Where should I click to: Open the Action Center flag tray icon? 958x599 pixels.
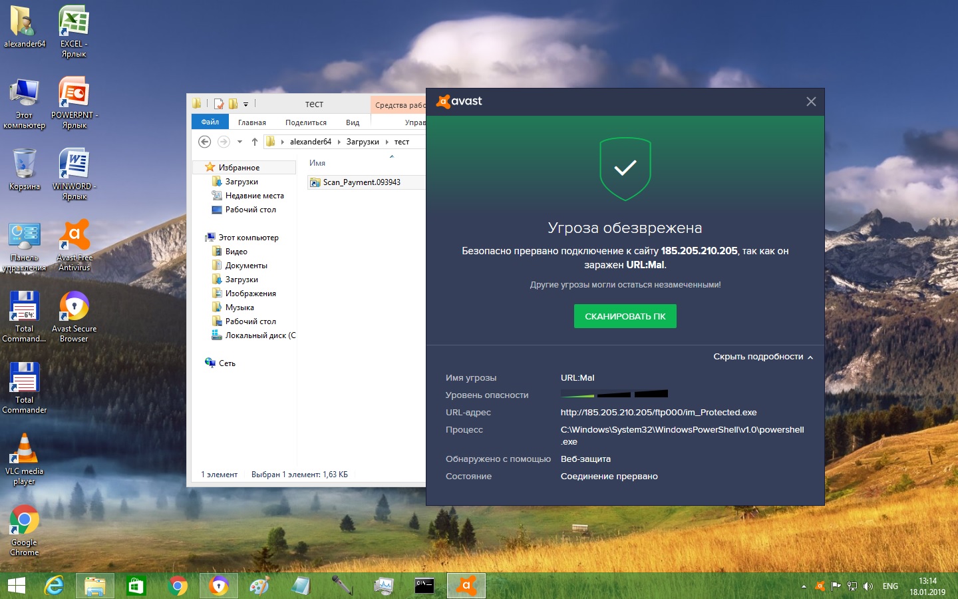pos(836,586)
